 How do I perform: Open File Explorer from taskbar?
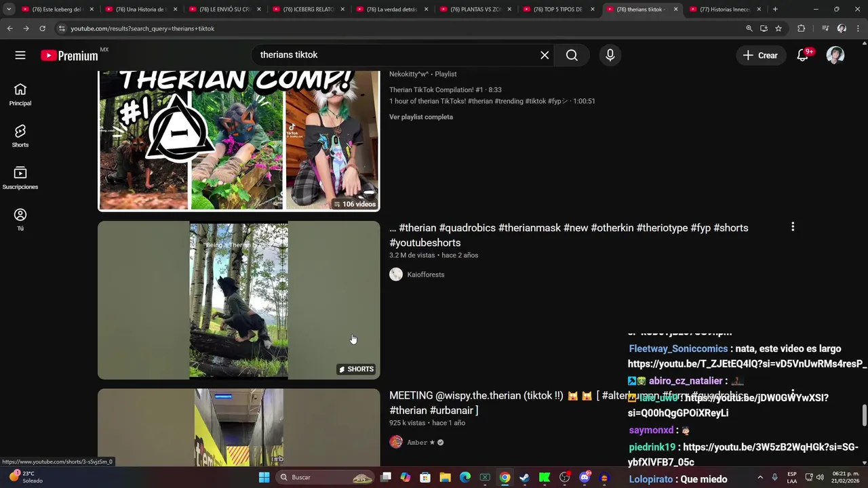(x=445, y=477)
